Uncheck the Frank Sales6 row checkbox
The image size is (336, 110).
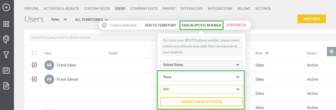[x=34, y=79]
